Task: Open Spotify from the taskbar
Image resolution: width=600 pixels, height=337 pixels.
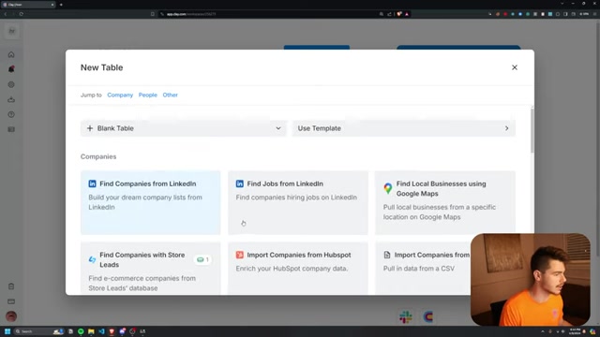Action: [x=81, y=331]
